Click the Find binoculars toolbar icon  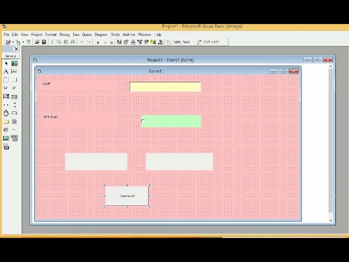73,42
